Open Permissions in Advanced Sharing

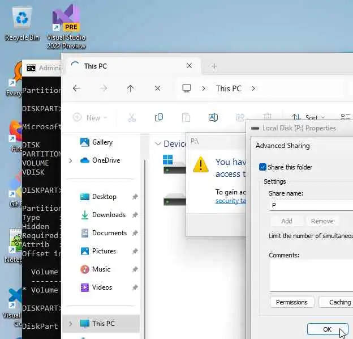[292, 302]
